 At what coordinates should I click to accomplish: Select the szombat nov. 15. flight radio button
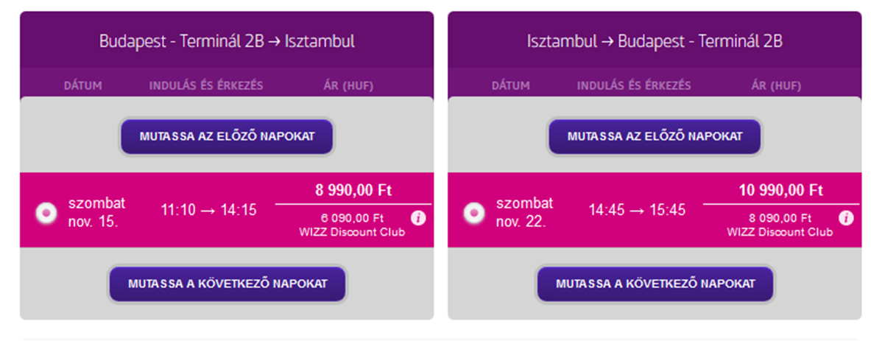[46, 213]
